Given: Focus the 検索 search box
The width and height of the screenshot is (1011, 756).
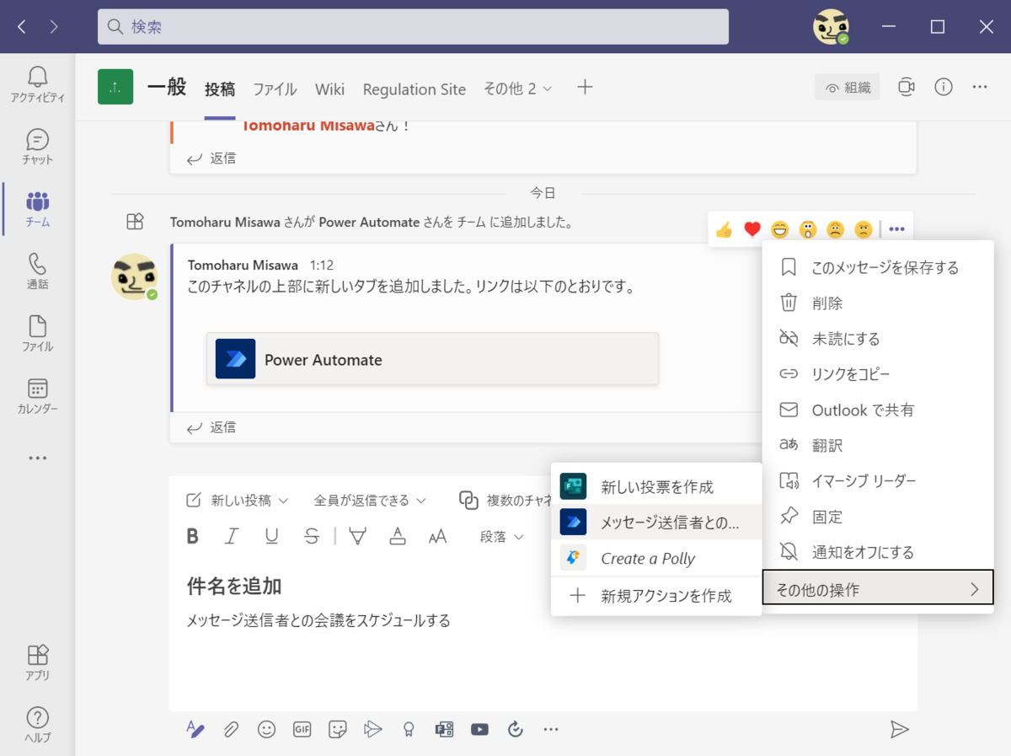Looking at the screenshot, I should coord(413,27).
